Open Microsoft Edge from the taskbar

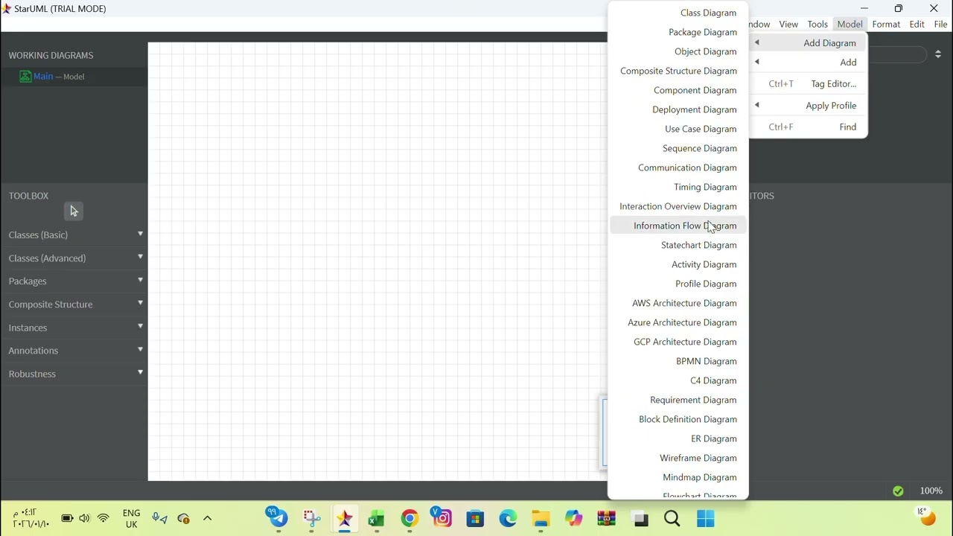click(x=508, y=518)
